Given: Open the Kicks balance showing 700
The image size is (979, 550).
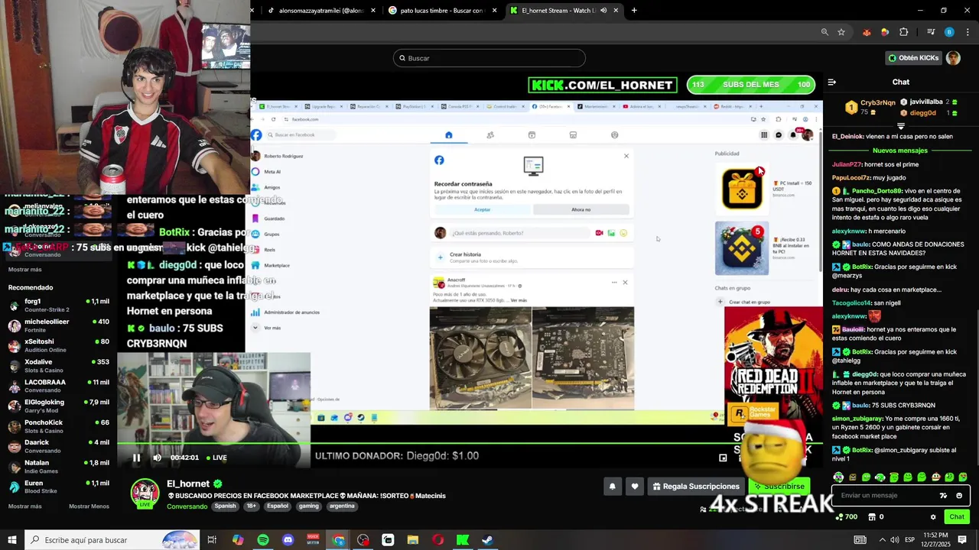Looking at the screenshot, I should coord(846,517).
